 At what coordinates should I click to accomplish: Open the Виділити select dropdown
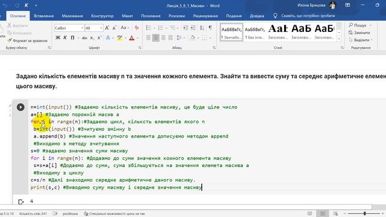361,40
